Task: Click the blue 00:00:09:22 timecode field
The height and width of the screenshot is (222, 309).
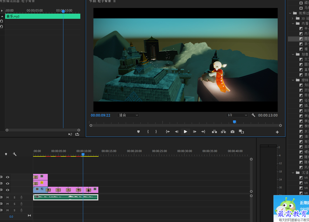Action: (101, 115)
